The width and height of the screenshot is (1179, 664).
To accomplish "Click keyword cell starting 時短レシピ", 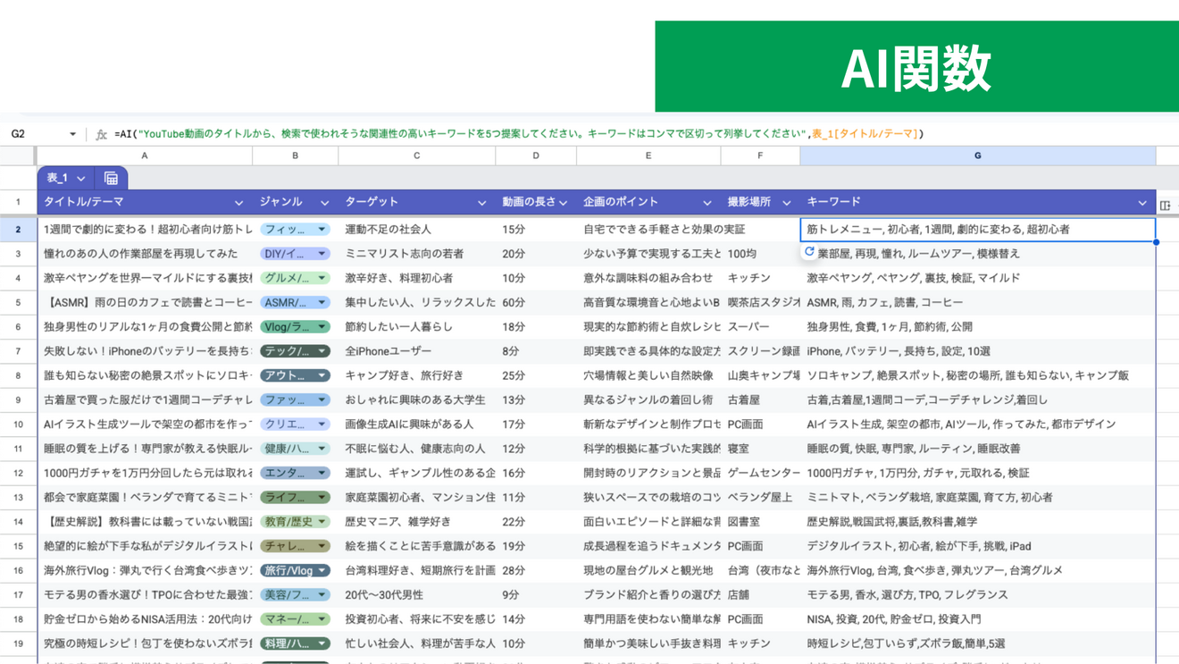I will point(977,643).
